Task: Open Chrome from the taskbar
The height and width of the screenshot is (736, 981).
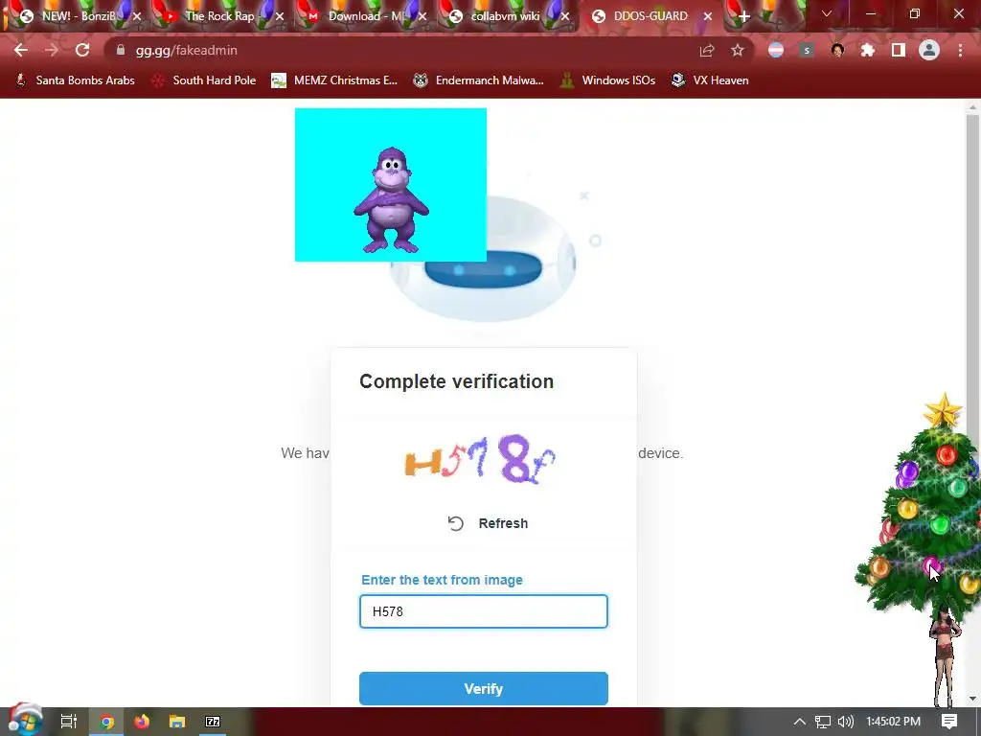Action: coord(106,722)
